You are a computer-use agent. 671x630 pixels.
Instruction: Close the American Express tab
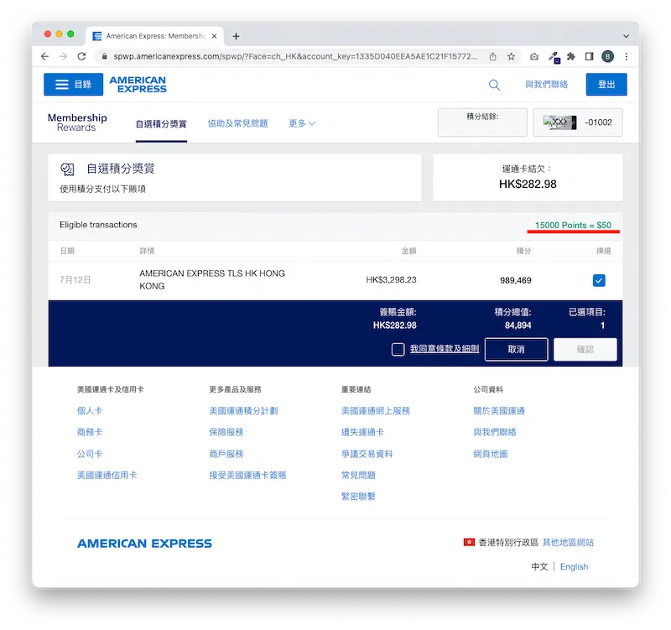coord(214,36)
